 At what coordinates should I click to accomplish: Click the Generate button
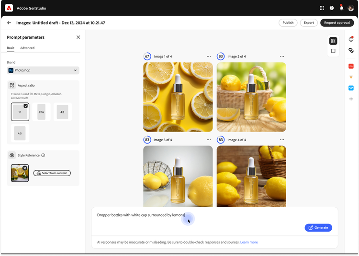(x=318, y=228)
